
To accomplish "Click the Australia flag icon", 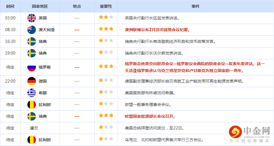I will [31, 30].
